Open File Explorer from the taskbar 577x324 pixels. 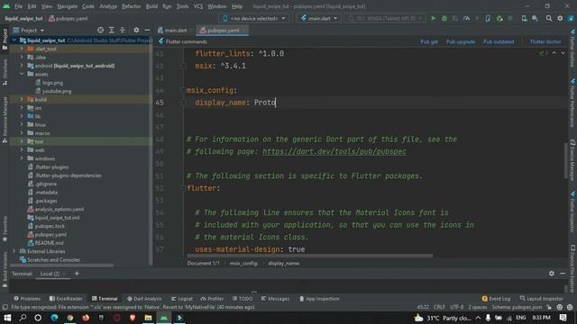tap(148, 318)
